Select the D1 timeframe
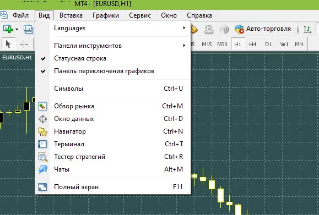The image size is (319, 215). coord(268,44)
